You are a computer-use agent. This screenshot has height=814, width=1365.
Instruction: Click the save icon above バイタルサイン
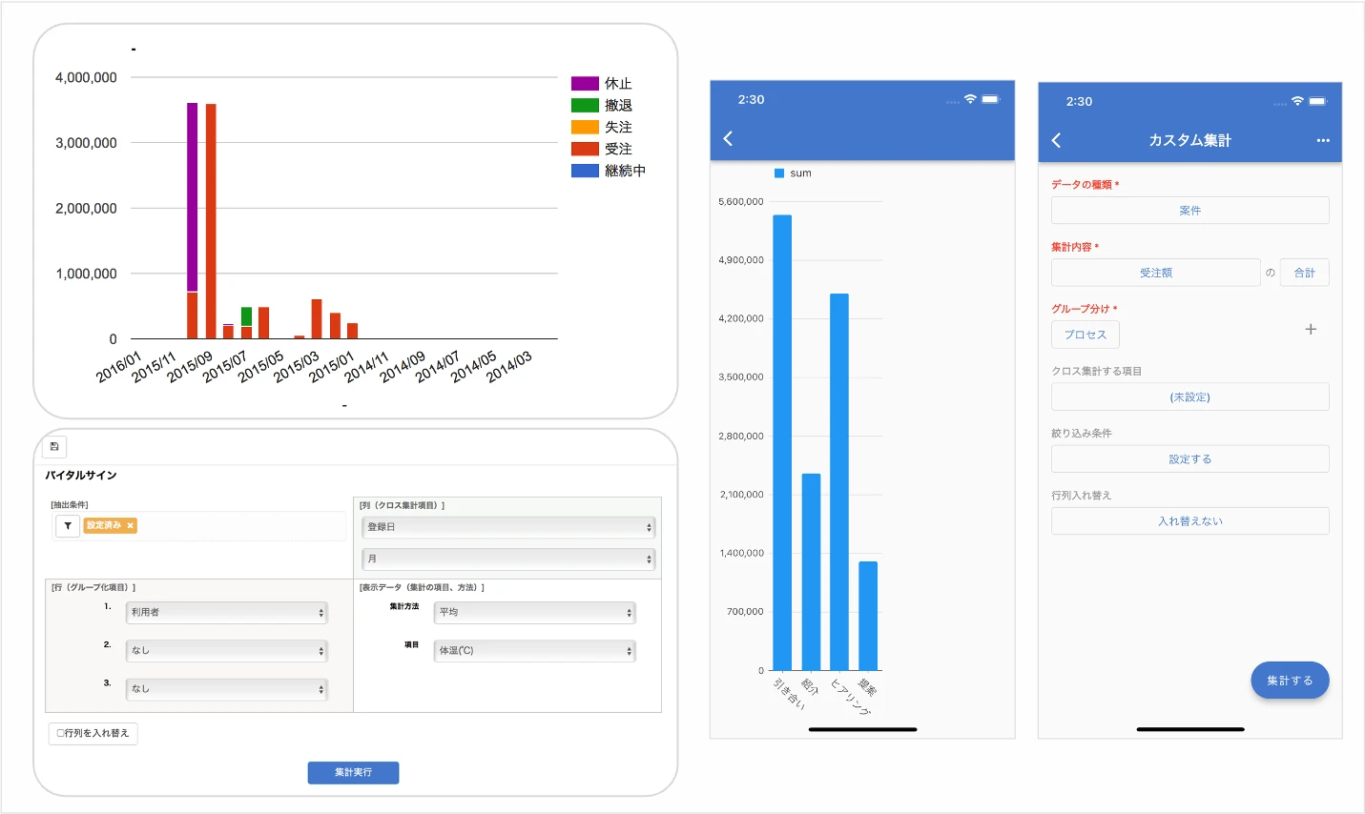pos(54,446)
